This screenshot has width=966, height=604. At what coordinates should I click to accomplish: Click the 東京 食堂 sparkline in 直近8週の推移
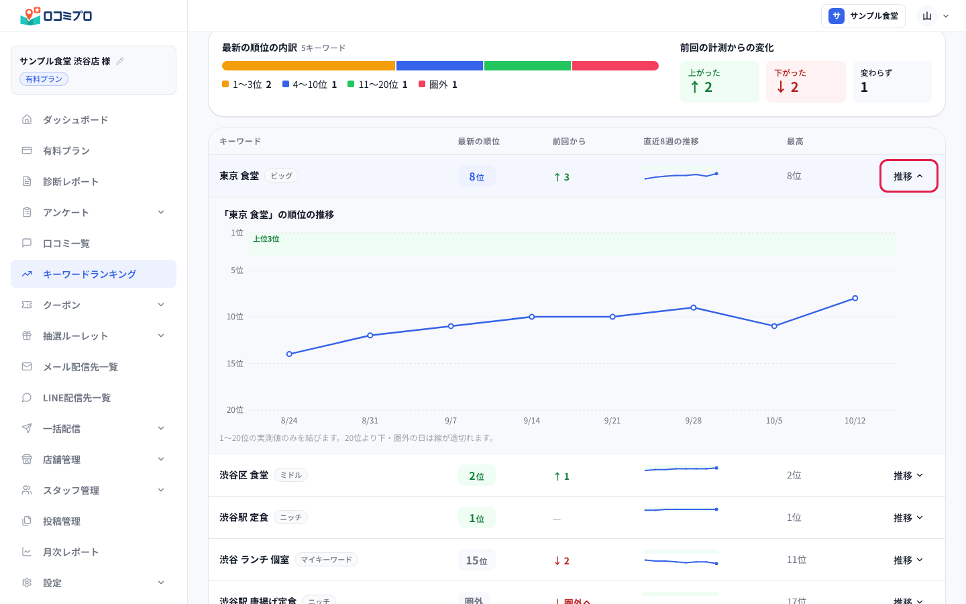click(x=681, y=175)
